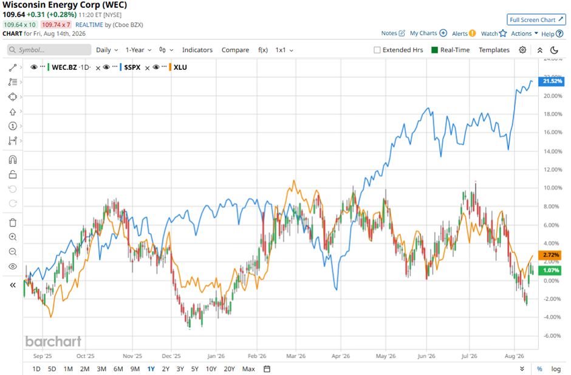Toggle percent scale mode
The image size is (571, 375).
[539, 369]
